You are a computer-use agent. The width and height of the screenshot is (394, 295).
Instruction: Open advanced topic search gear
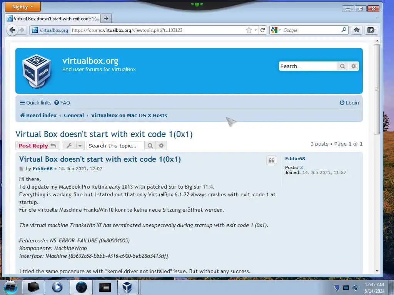tap(161, 146)
